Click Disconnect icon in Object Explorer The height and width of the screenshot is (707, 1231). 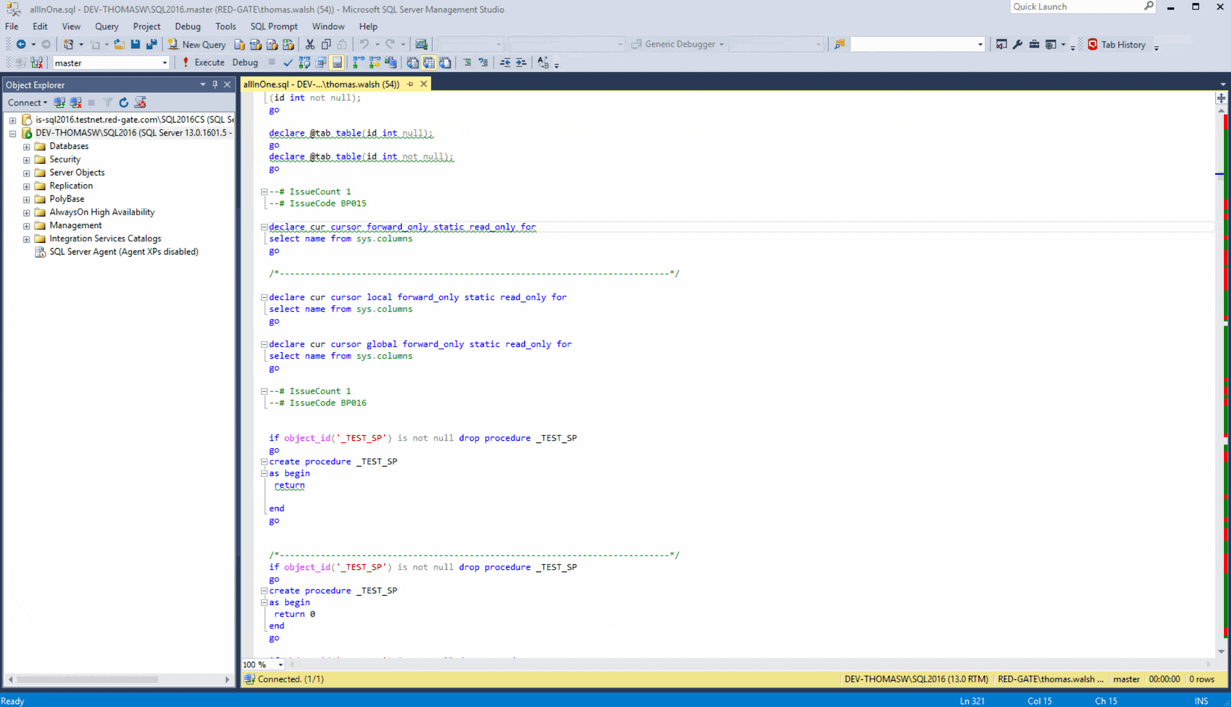coord(76,103)
